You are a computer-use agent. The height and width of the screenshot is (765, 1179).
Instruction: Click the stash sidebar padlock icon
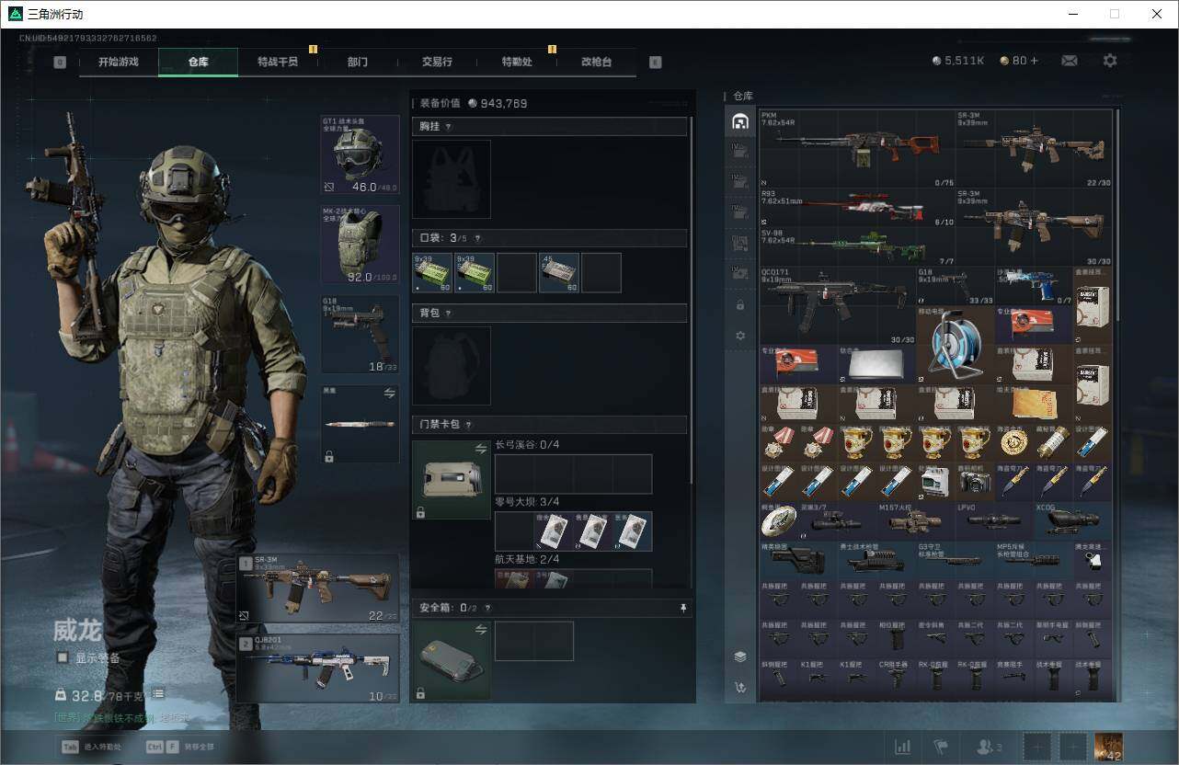(x=740, y=304)
